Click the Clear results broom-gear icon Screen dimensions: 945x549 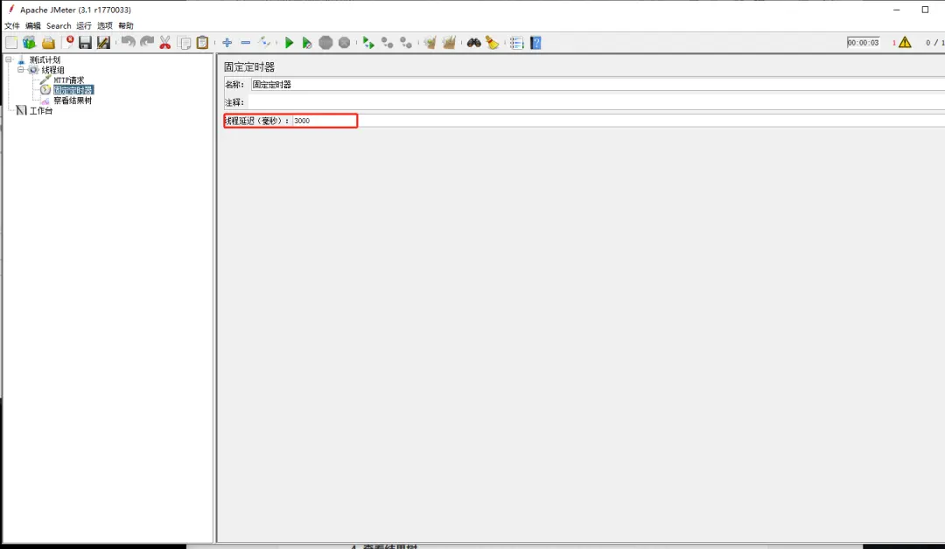pos(430,43)
